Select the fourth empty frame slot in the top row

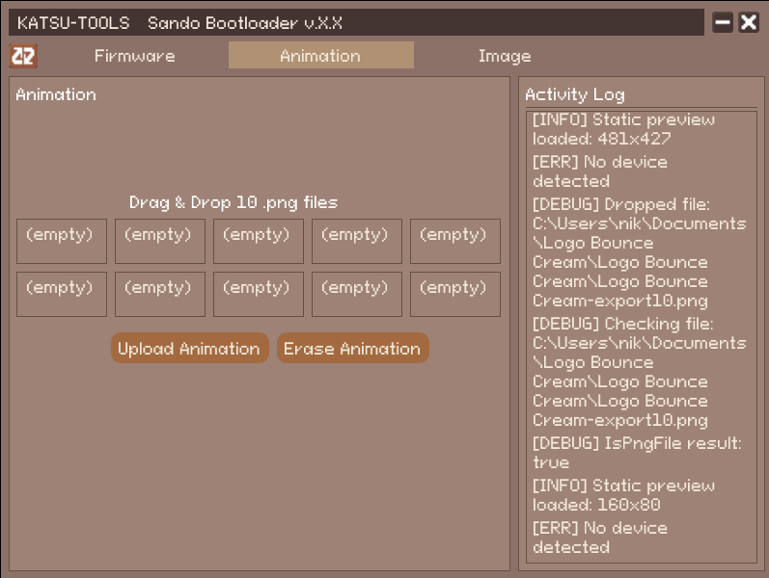(x=357, y=241)
